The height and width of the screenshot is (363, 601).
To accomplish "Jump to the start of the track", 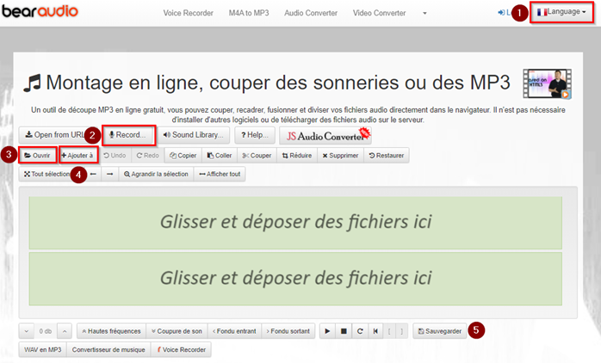I will tap(375, 330).
